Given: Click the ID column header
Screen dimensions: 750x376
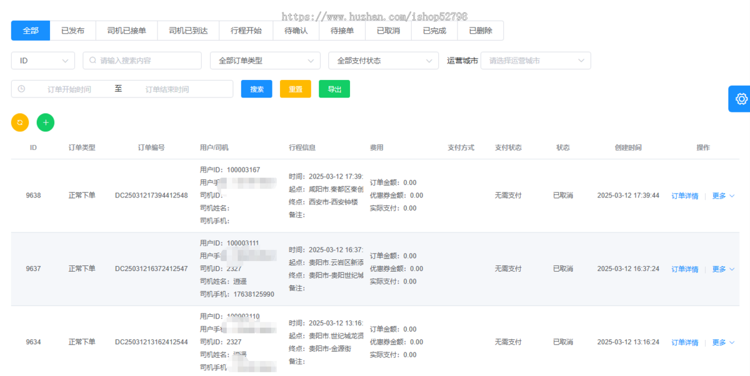Looking at the screenshot, I should pos(33,148).
